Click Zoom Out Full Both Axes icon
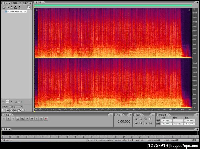 145,119
